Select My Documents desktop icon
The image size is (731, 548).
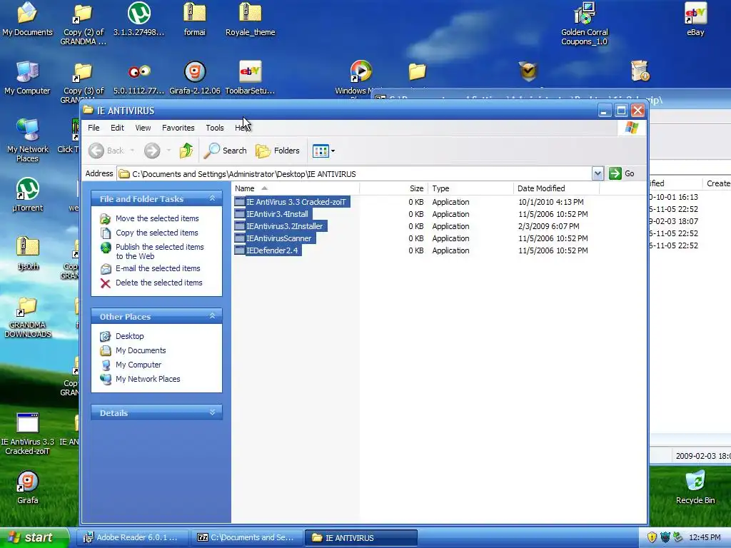28,19
